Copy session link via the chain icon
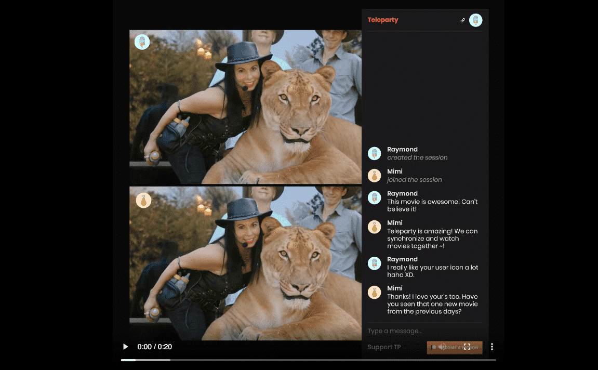Image resolution: width=598 pixels, height=370 pixels. point(462,20)
